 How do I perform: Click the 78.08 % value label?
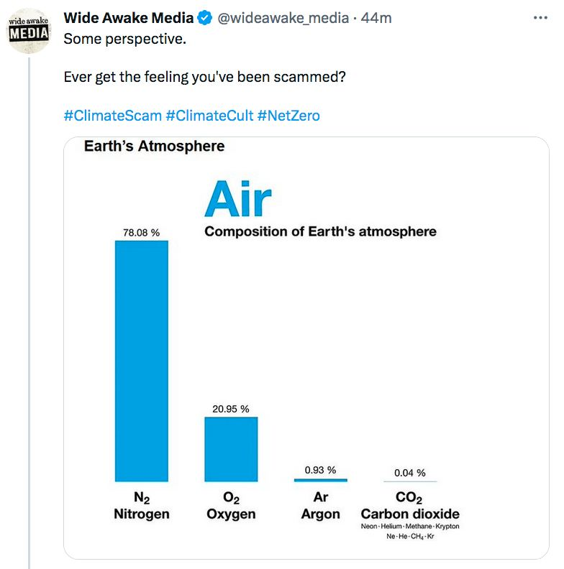[141, 232]
